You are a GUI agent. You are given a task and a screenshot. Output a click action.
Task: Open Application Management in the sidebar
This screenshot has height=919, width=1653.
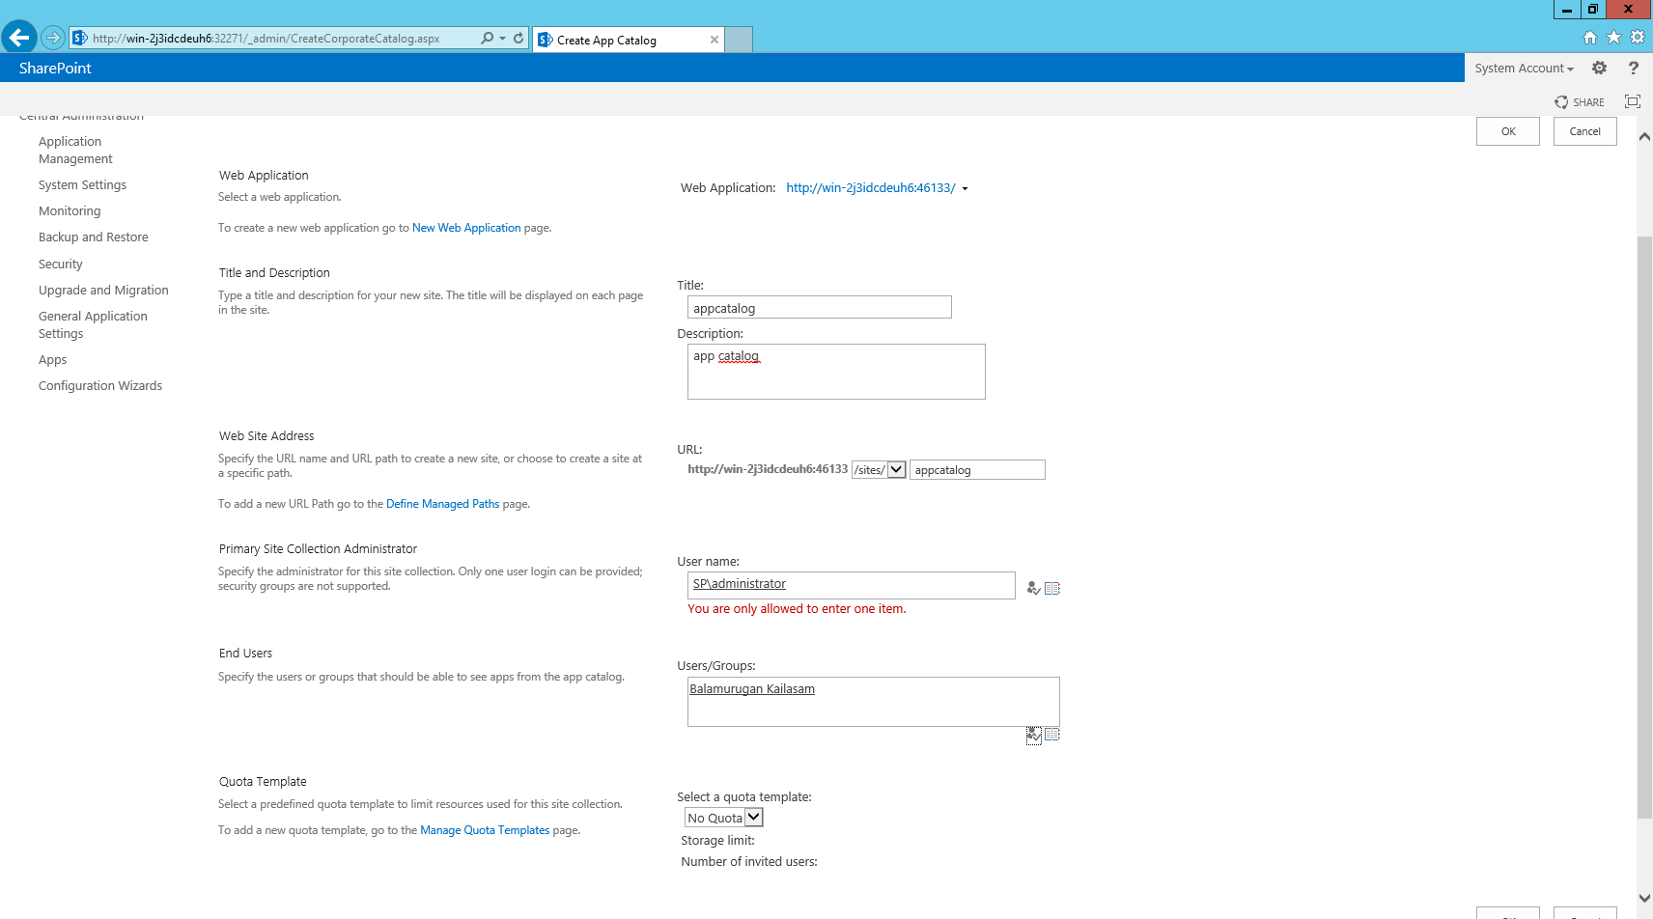pos(75,150)
